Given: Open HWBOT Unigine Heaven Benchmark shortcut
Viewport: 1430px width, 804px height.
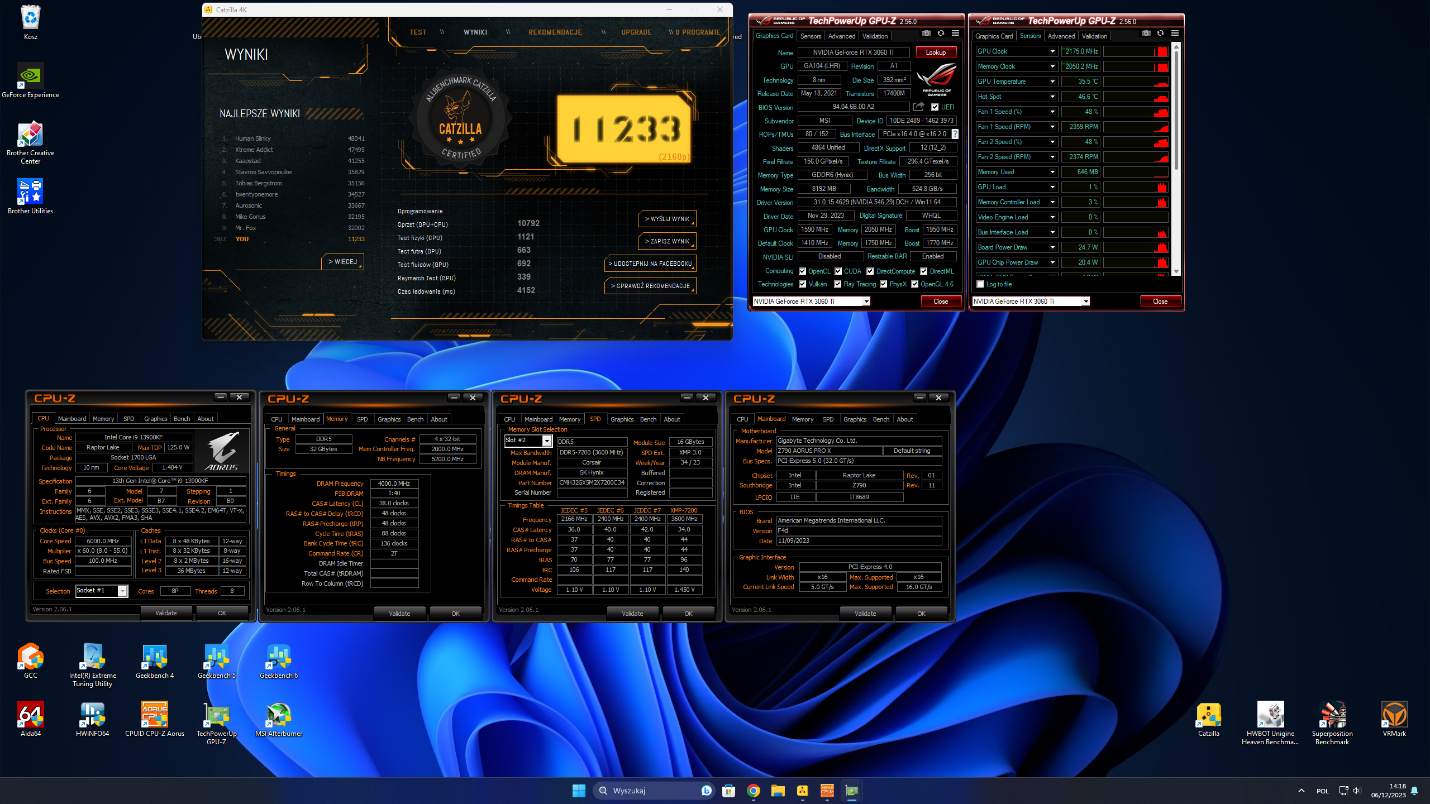Looking at the screenshot, I should tap(1270, 723).
